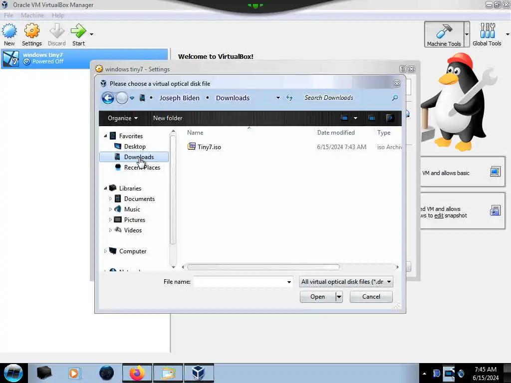Click the Discard toolbar icon
Screen dimensions: 511x383
[x=57, y=34]
